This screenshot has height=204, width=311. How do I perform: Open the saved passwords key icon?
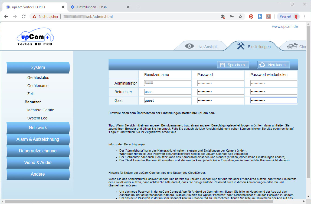232,17
